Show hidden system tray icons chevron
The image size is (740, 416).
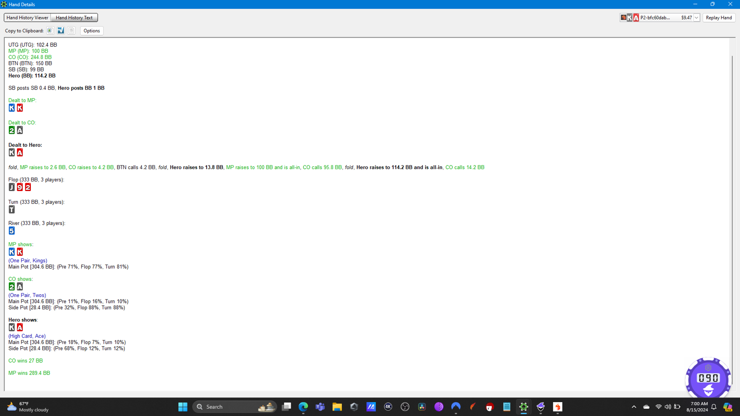point(634,407)
